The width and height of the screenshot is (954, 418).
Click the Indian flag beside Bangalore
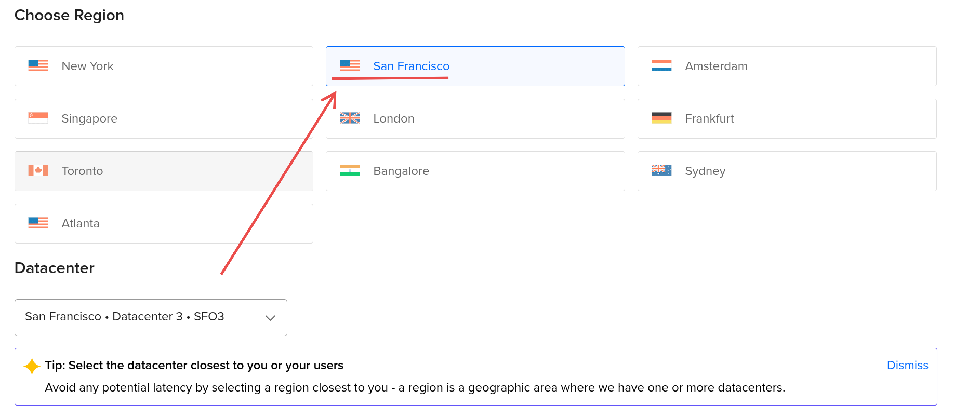click(x=349, y=171)
